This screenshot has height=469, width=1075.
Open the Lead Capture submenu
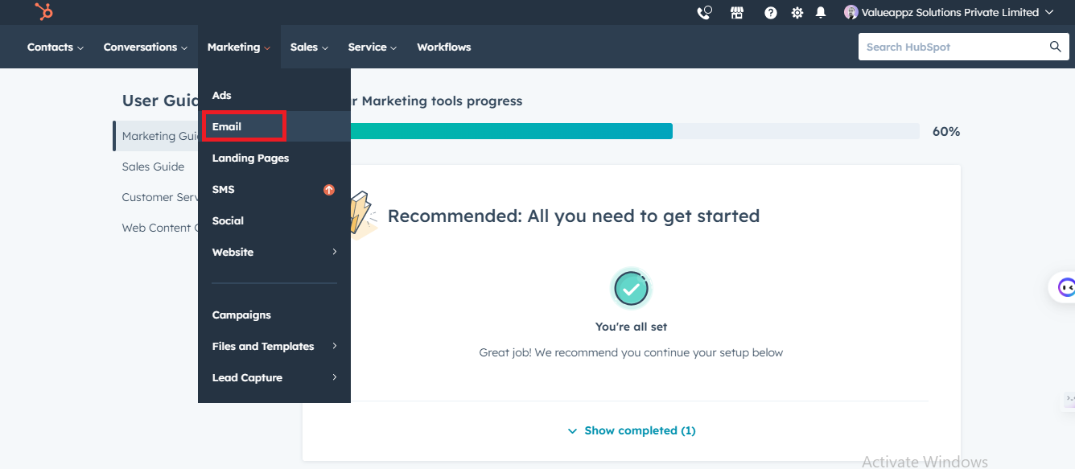[x=334, y=377]
